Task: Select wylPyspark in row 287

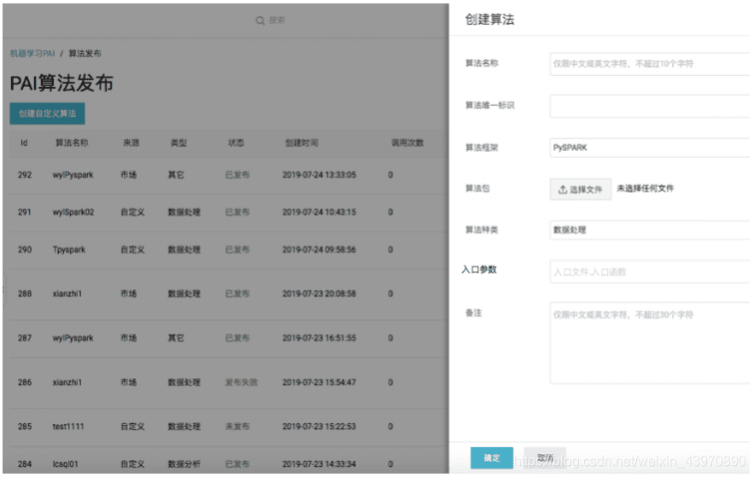Action: (x=73, y=338)
